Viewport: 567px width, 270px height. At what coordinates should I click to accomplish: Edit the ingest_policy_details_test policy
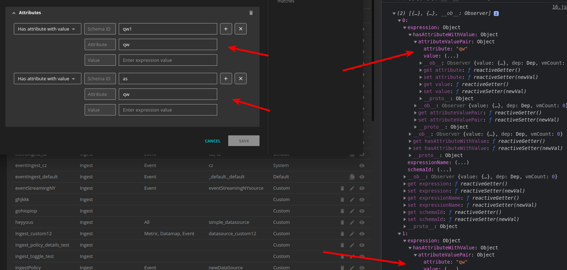(352, 245)
